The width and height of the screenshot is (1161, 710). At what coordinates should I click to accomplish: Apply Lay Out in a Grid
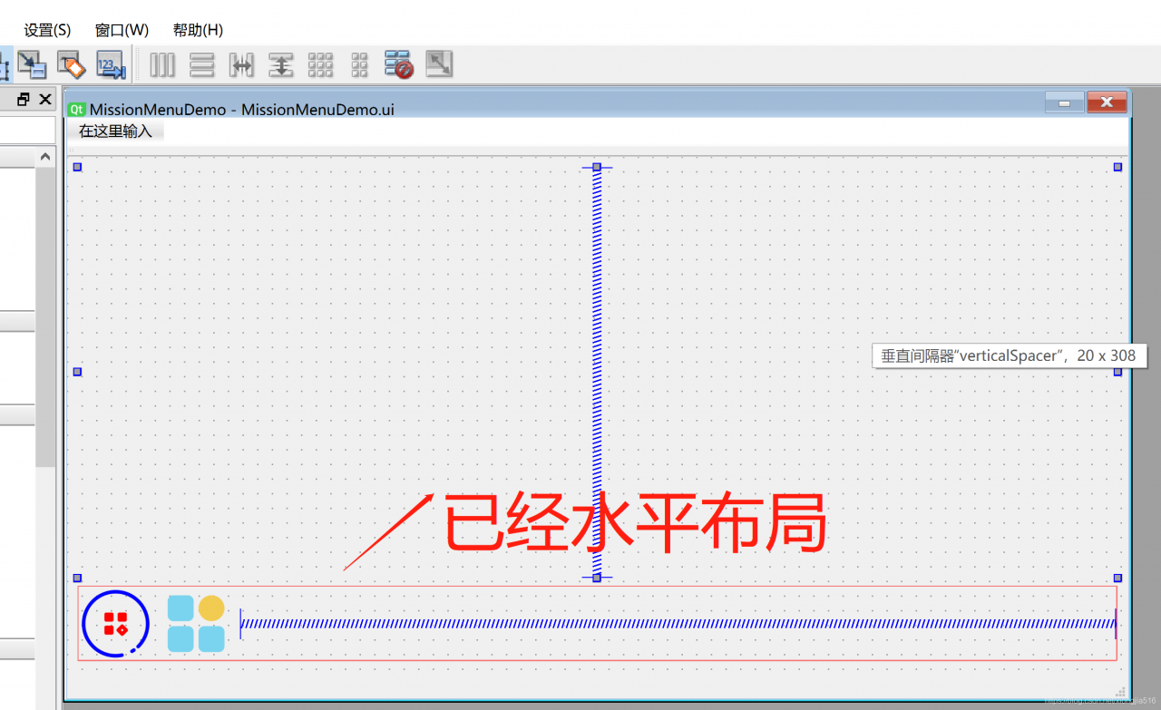pos(321,64)
